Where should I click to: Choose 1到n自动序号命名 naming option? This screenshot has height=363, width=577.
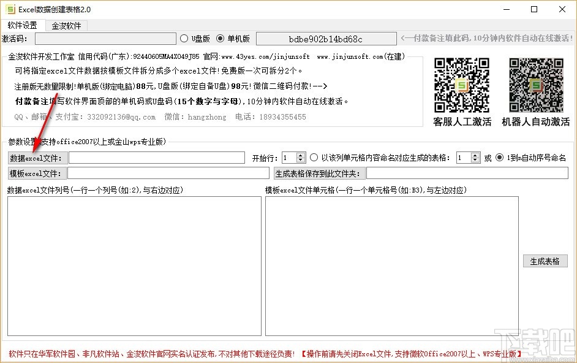pyautogui.click(x=500, y=157)
